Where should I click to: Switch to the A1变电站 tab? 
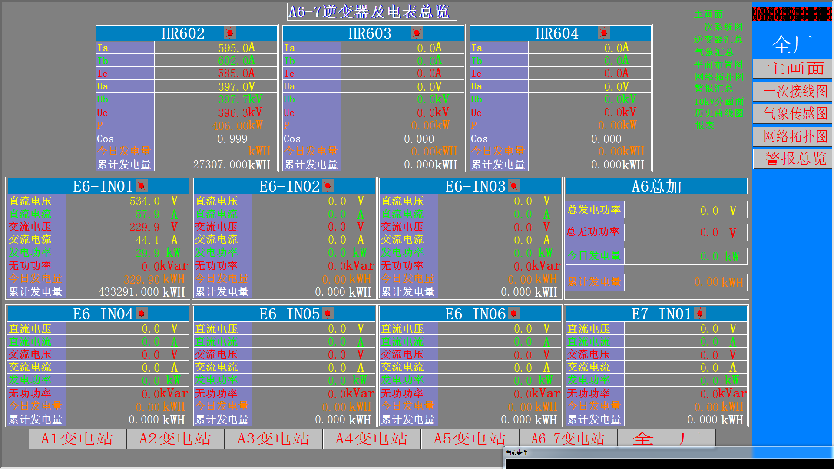(77, 439)
